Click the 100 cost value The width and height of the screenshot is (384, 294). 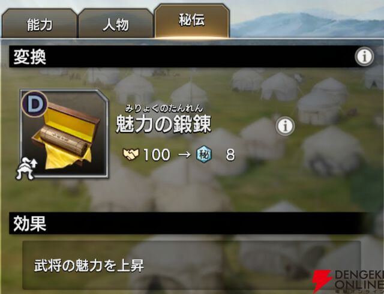click(x=156, y=155)
